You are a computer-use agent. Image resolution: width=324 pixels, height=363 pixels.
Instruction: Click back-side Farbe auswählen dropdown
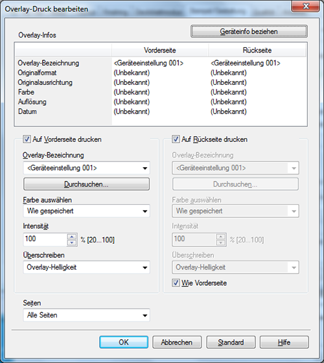click(x=235, y=211)
